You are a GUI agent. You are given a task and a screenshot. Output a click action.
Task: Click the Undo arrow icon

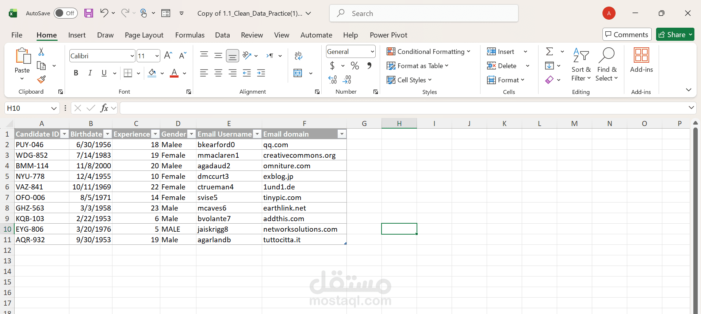[104, 13]
